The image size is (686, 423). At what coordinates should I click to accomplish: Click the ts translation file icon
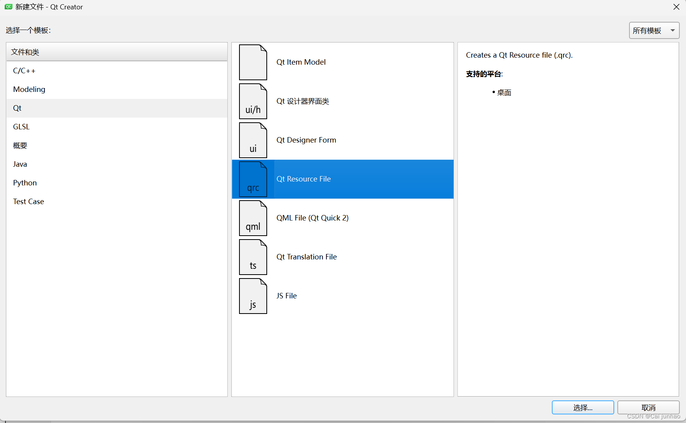pos(253,257)
